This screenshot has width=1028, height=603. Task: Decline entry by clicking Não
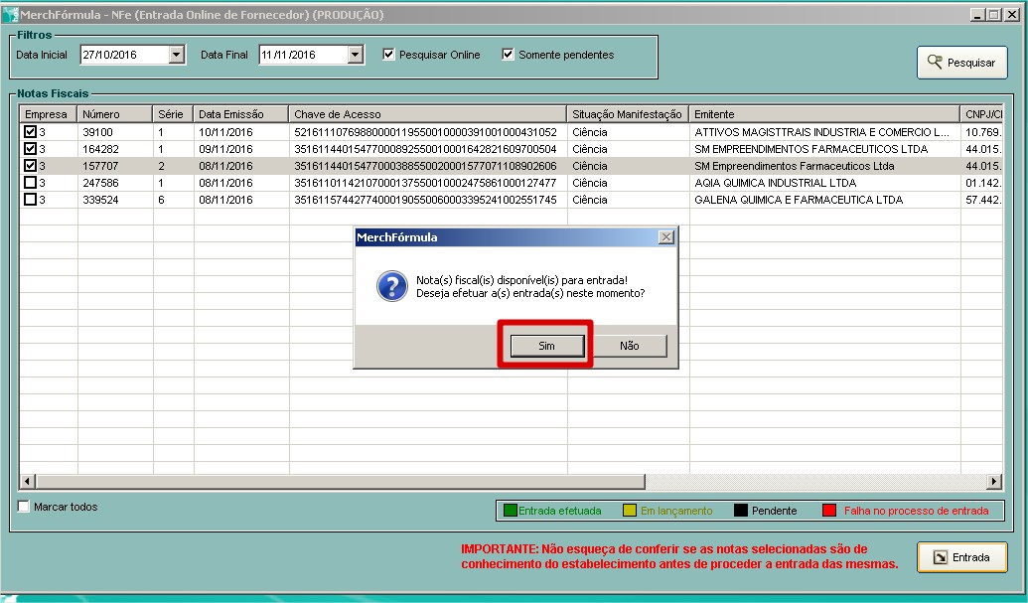coord(629,346)
